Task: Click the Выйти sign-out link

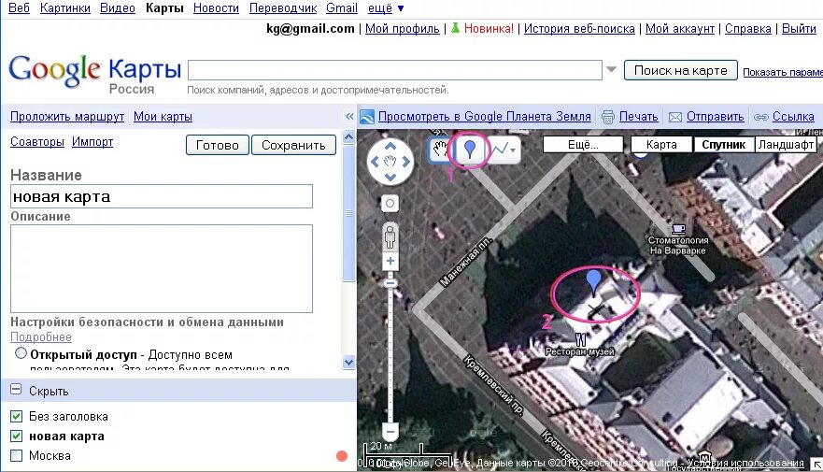Action: pos(799,28)
